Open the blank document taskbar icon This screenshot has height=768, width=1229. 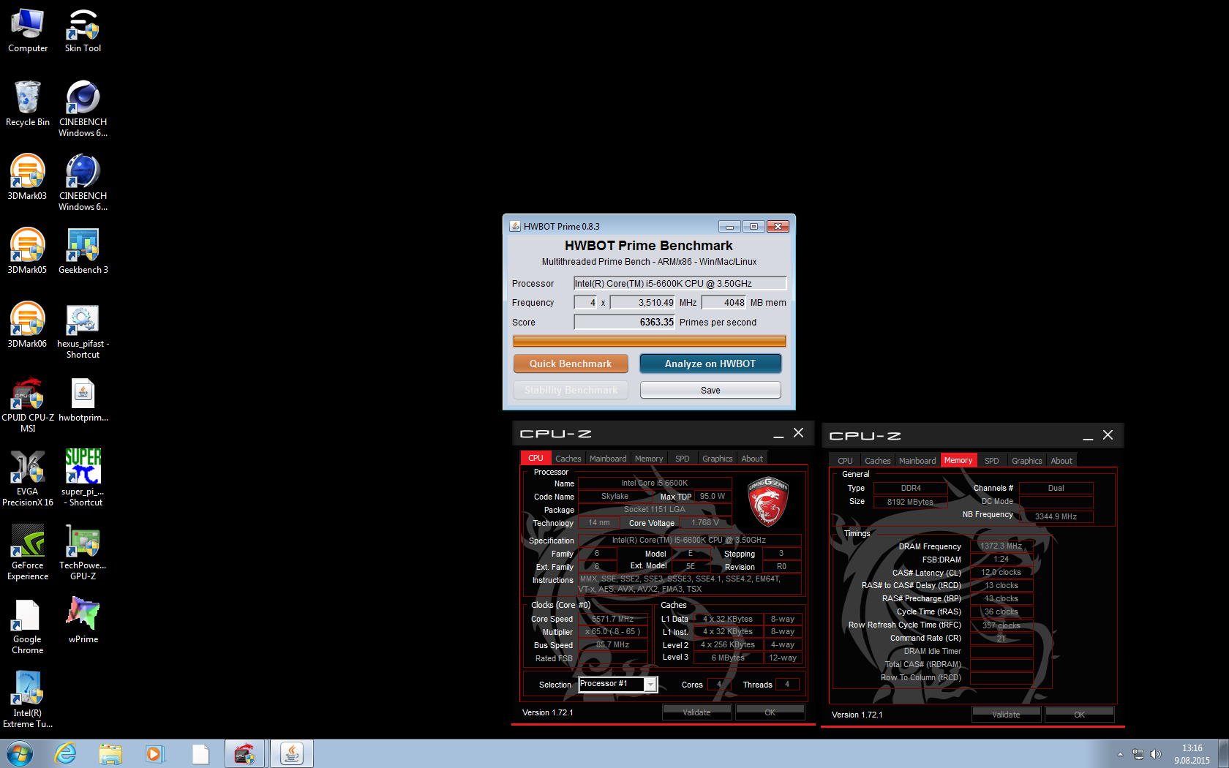200,753
